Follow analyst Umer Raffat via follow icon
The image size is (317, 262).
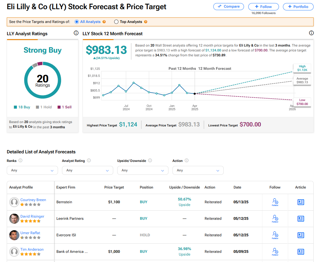tap(275, 235)
